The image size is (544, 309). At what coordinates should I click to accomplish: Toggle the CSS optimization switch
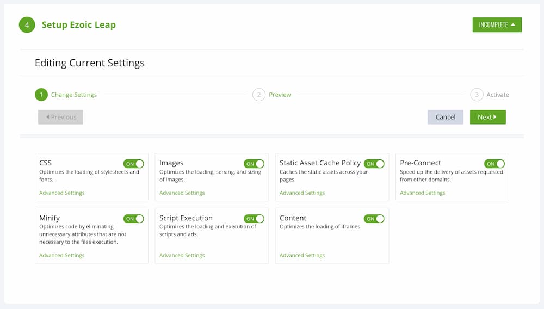pos(134,164)
